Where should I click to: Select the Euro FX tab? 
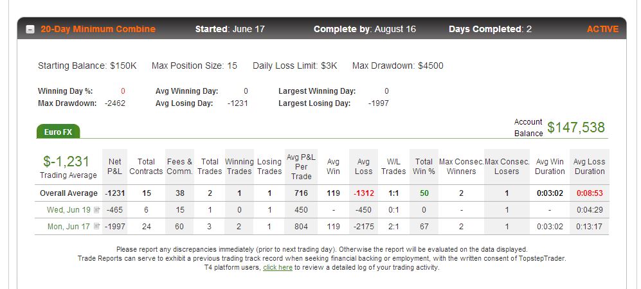[58, 132]
